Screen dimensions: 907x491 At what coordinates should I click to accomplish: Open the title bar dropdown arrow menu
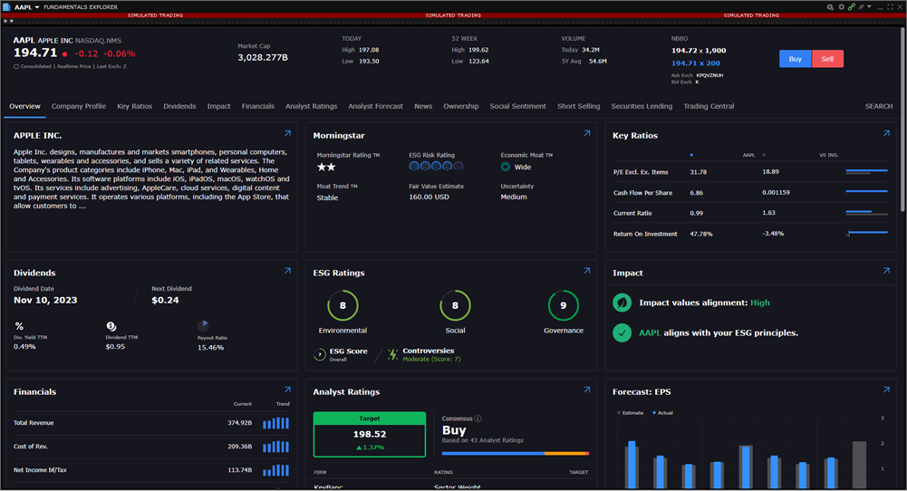(869, 7)
